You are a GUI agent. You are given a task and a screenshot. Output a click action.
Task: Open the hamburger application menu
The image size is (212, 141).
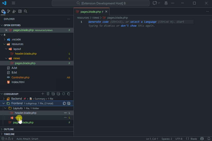click(x=13, y=3)
